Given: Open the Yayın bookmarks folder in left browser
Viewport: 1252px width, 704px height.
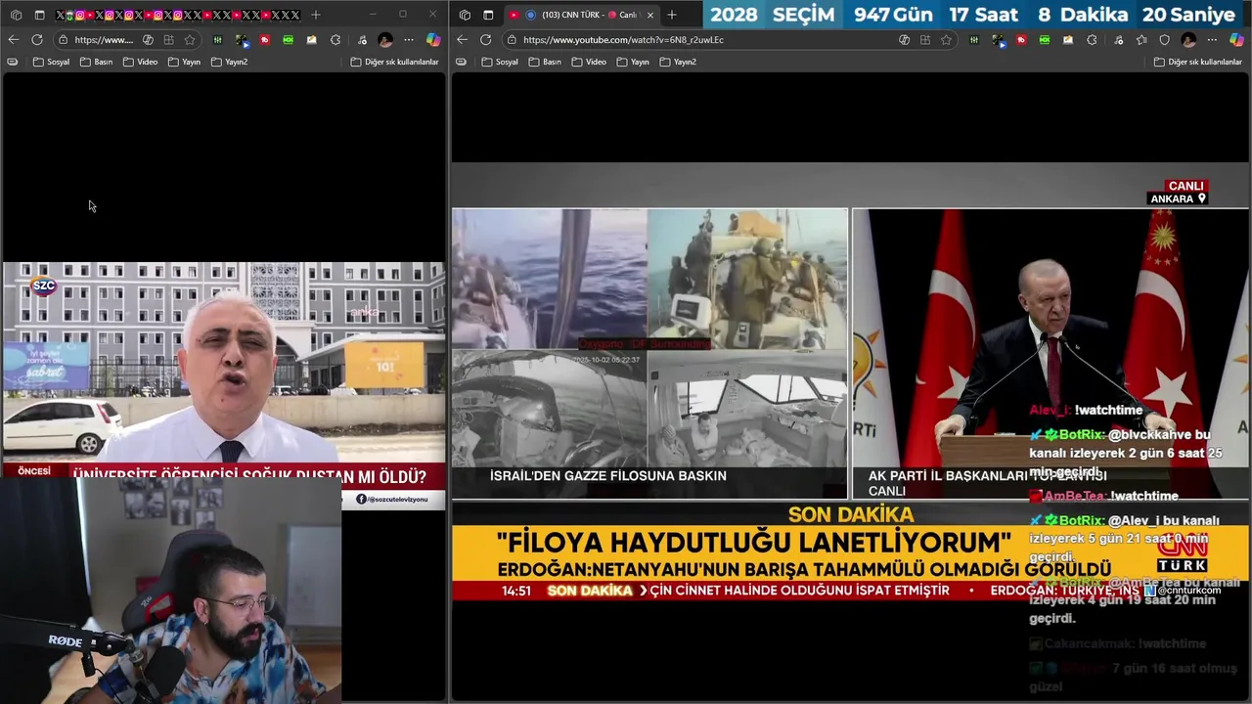Looking at the screenshot, I should click(x=184, y=62).
